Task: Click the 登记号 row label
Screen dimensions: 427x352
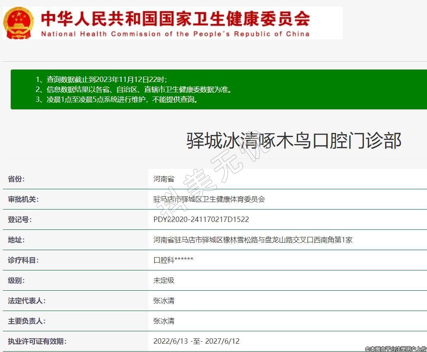Action: point(19,219)
